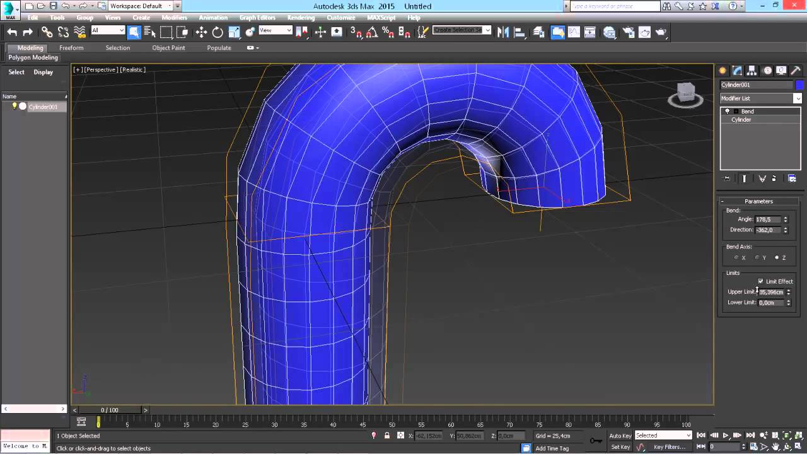Click the Configure Modifier Sets icon
The height and width of the screenshot is (454, 807).
click(x=792, y=178)
